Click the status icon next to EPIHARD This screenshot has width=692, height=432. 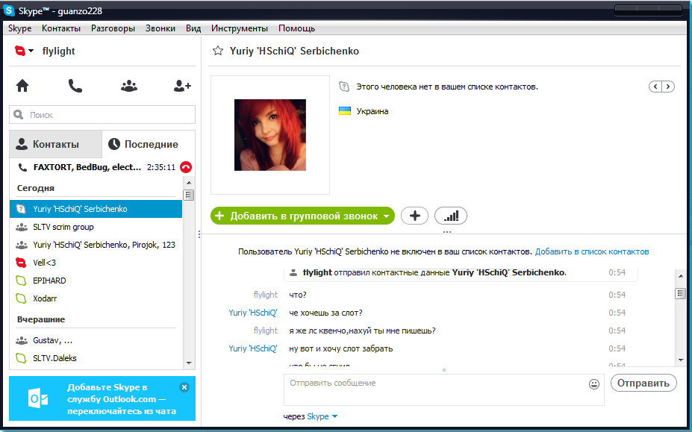[21, 281]
